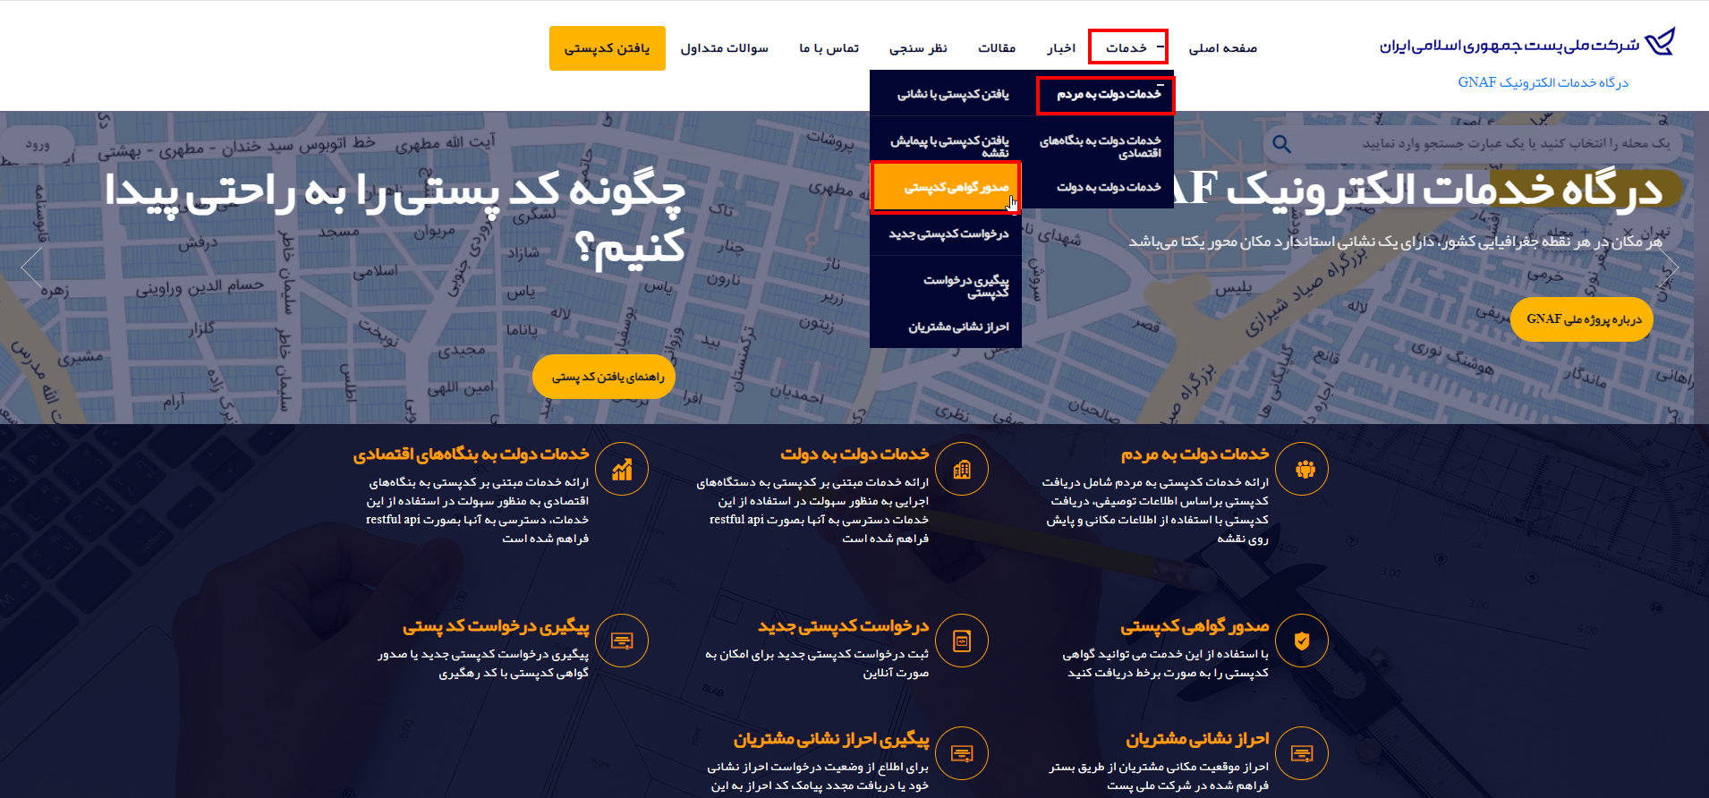Click the خدمات دولت به مردم circle icon
The height and width of the screenshot is (798, 1709).
tap(1302, 469)
